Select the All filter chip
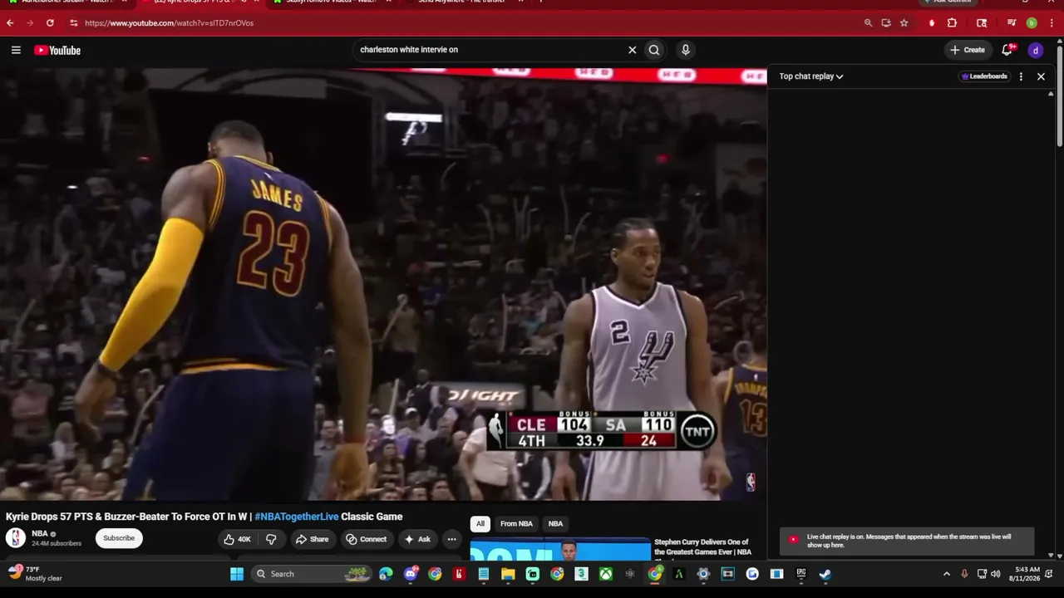This screenshot has width=1064, height=598. (x=480, y=524)
